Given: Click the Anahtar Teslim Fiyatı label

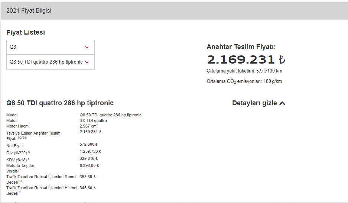Looking at the screenshot, I should pyautogui.click(x=241, y=47).
